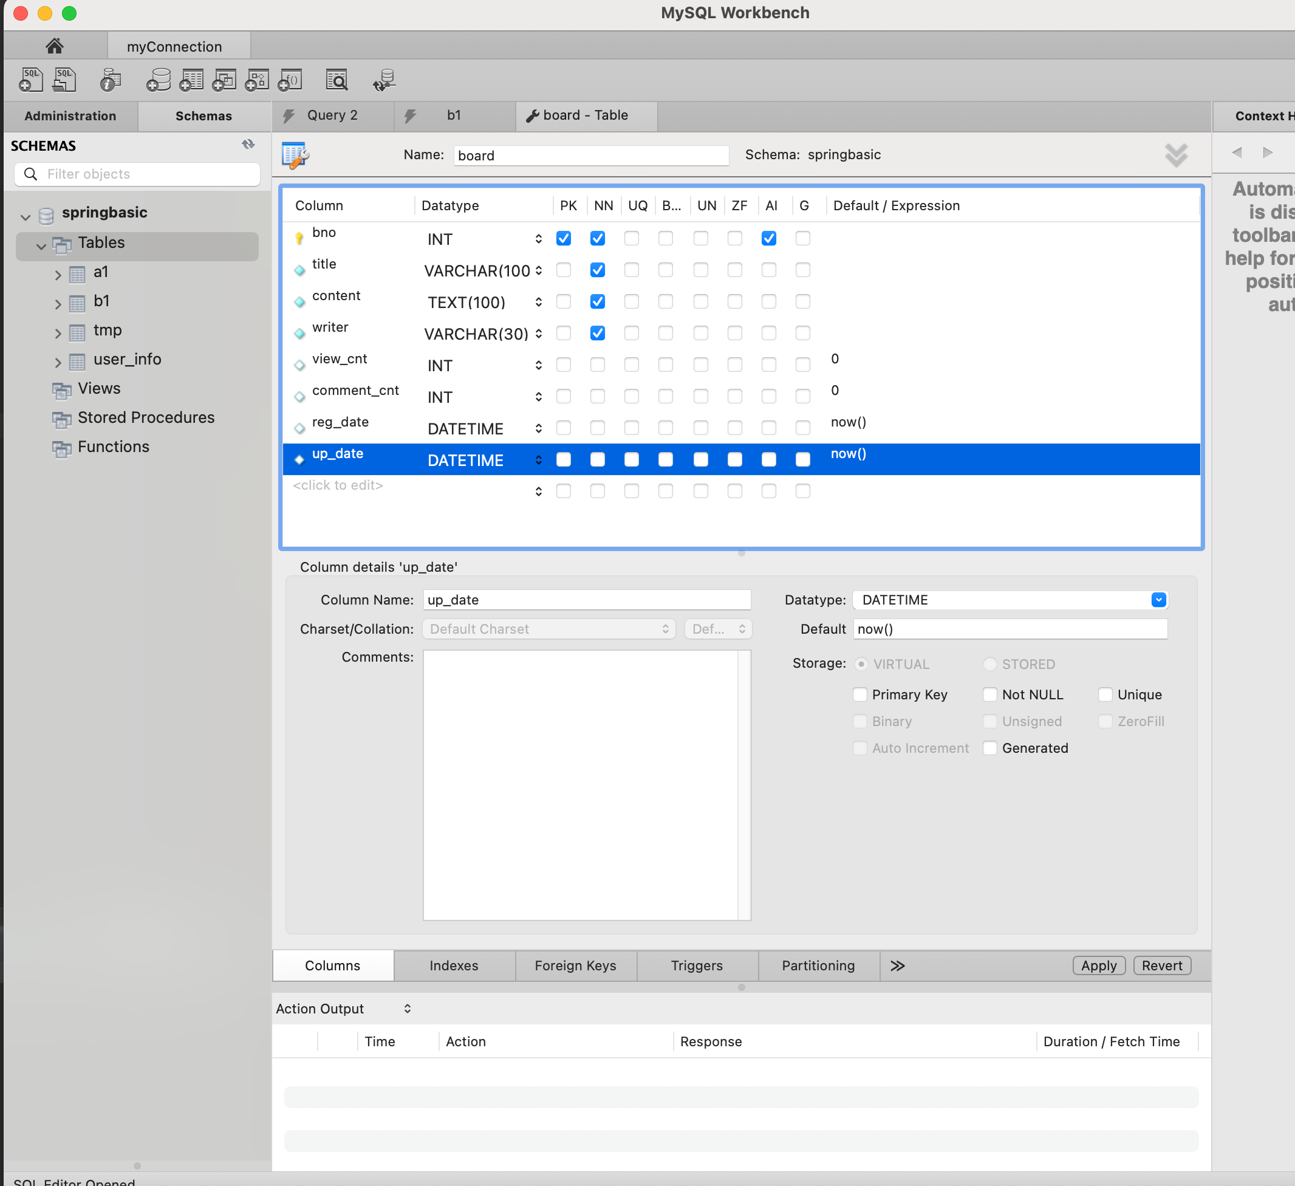The image size is (1295, 1186).
Task: Click the search table data icon
Action: pyautogui.click(x=337, y=80)
